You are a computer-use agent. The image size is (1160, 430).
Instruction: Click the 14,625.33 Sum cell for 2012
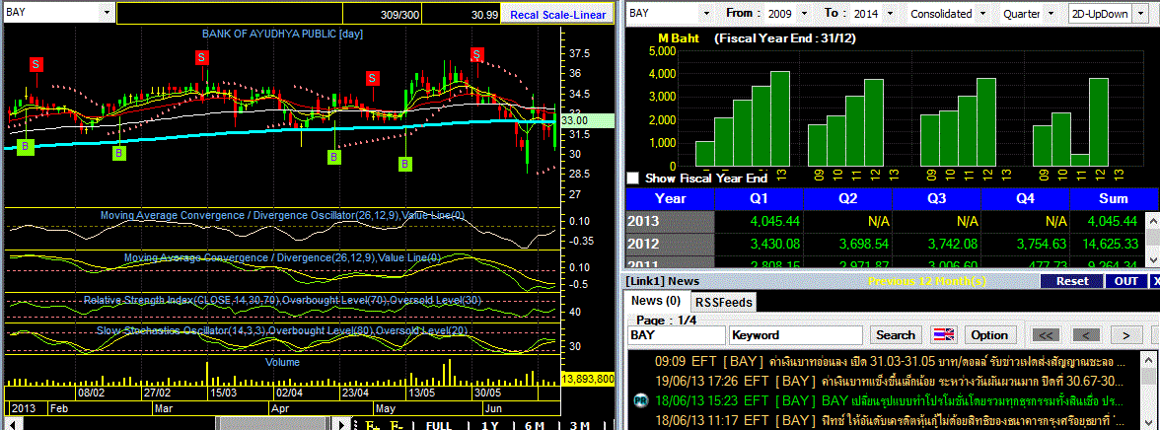(1109, 244)
